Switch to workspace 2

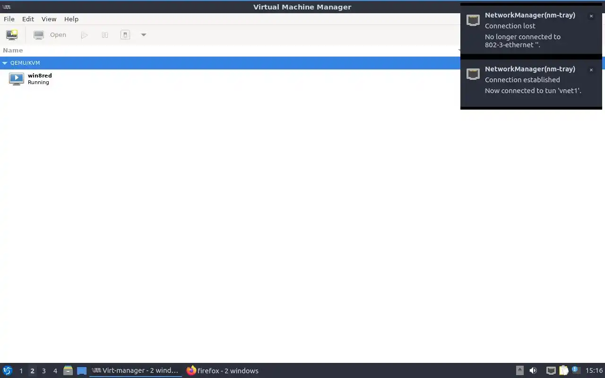pos(32,371)
